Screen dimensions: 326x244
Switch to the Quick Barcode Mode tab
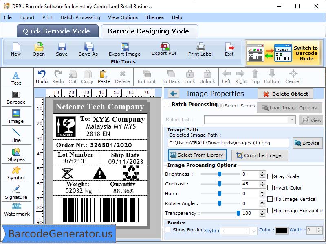[57, 31]
